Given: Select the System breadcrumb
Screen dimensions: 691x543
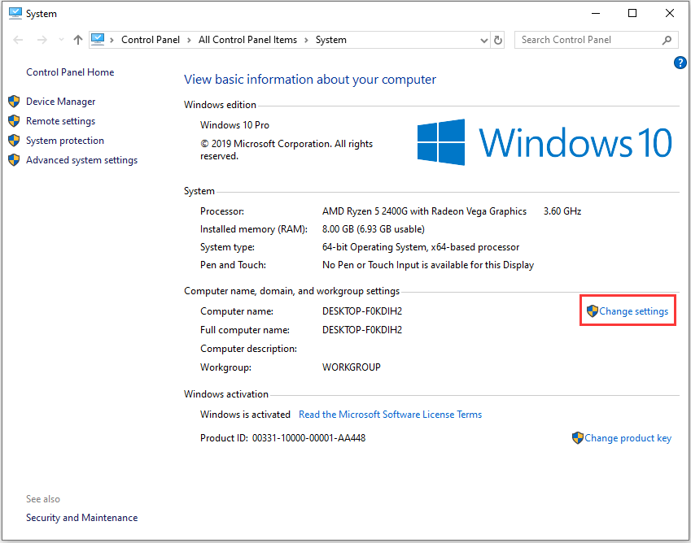Looking at the screenshot, I should tap(331, 40).
